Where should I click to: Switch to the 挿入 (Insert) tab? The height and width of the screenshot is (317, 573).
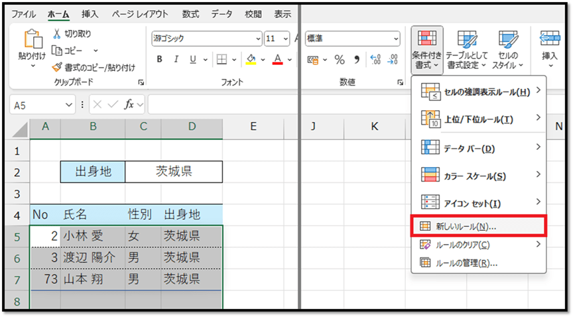[x=91, y=14]
